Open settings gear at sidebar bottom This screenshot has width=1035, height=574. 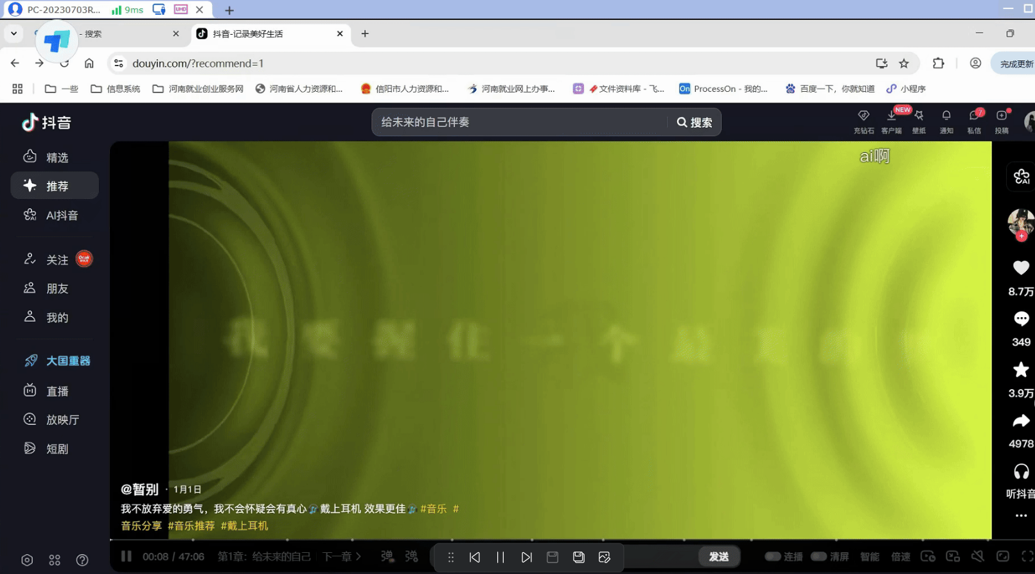pos(27,560)
